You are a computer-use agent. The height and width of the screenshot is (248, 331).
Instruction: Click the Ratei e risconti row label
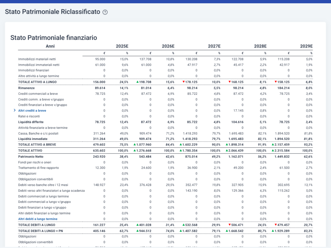tap(29, 116)
